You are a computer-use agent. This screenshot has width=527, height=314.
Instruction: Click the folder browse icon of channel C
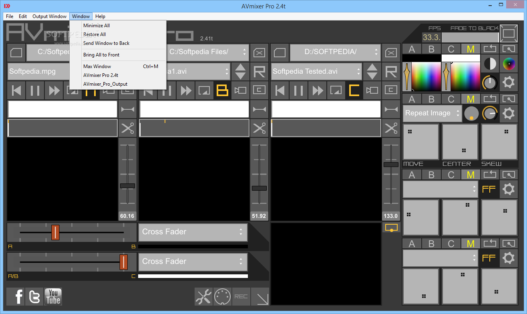pyautogui.click(x=280, y=53)
